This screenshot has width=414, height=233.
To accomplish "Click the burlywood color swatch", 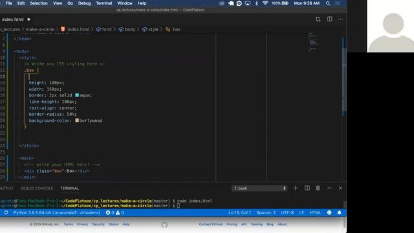I will [x=77, y=120].
